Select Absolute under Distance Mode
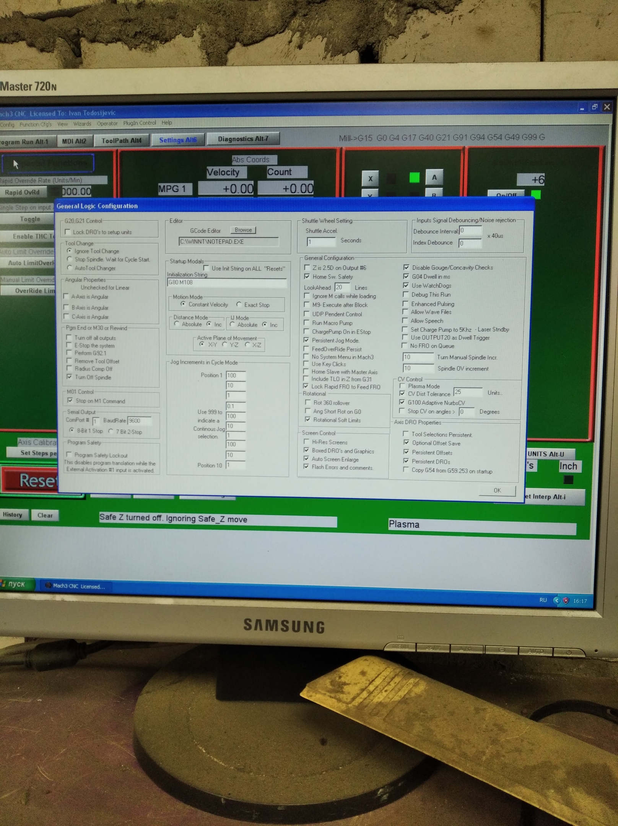 (x=177, y=324)
